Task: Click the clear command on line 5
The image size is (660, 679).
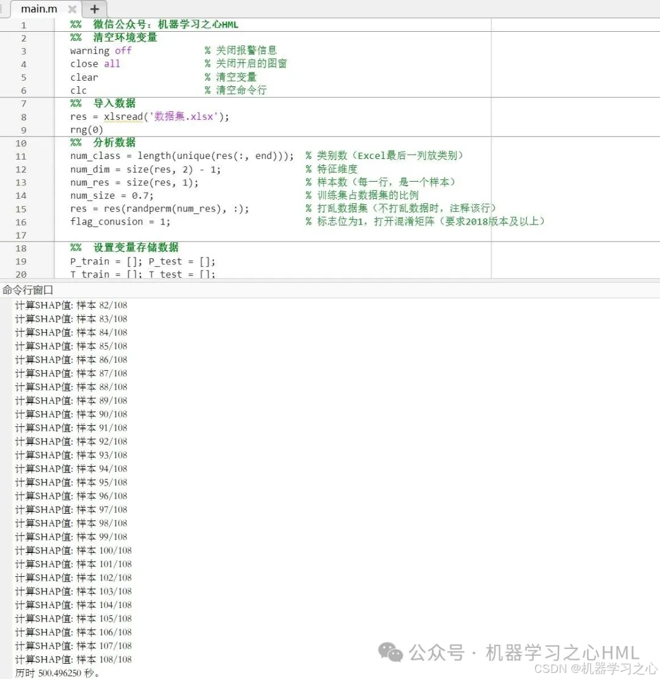Action: pos(84,77)
